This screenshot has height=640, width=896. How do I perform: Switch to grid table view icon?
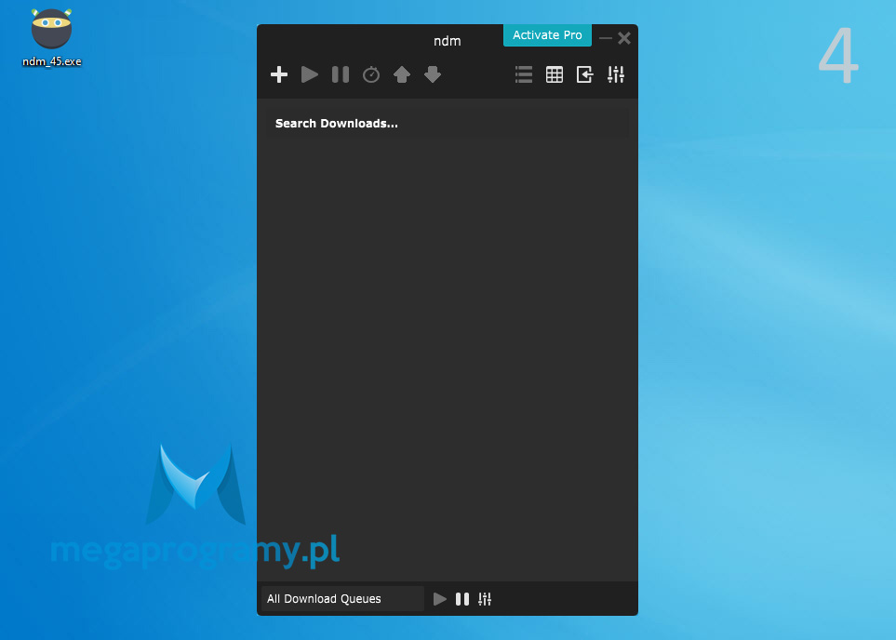pyautogui.click(x=555, y=74)
